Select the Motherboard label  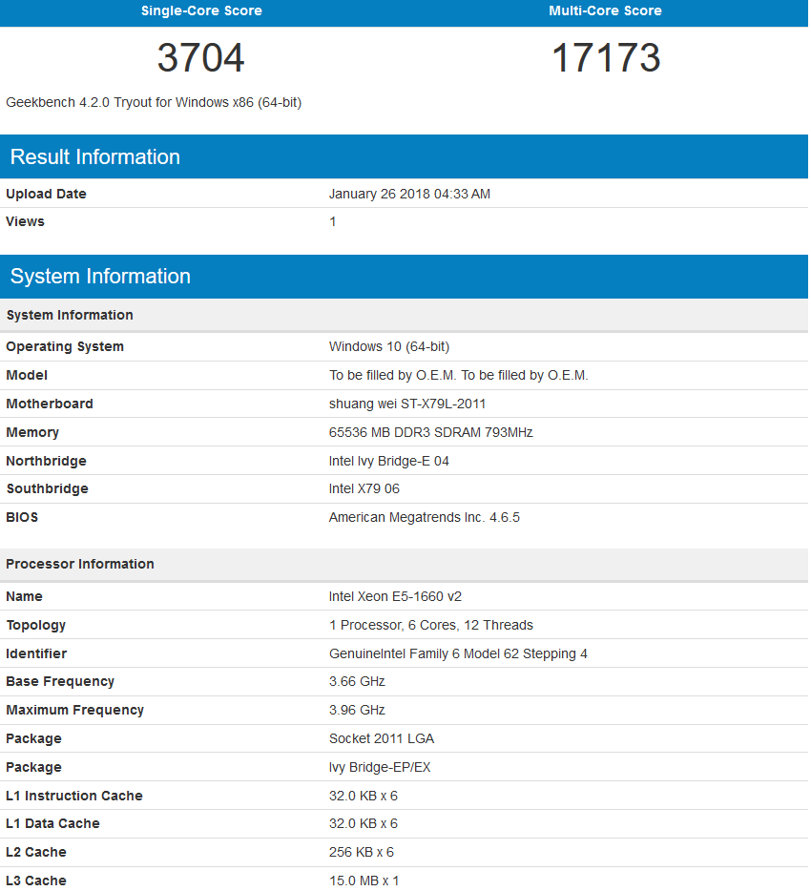pos(50,404)
